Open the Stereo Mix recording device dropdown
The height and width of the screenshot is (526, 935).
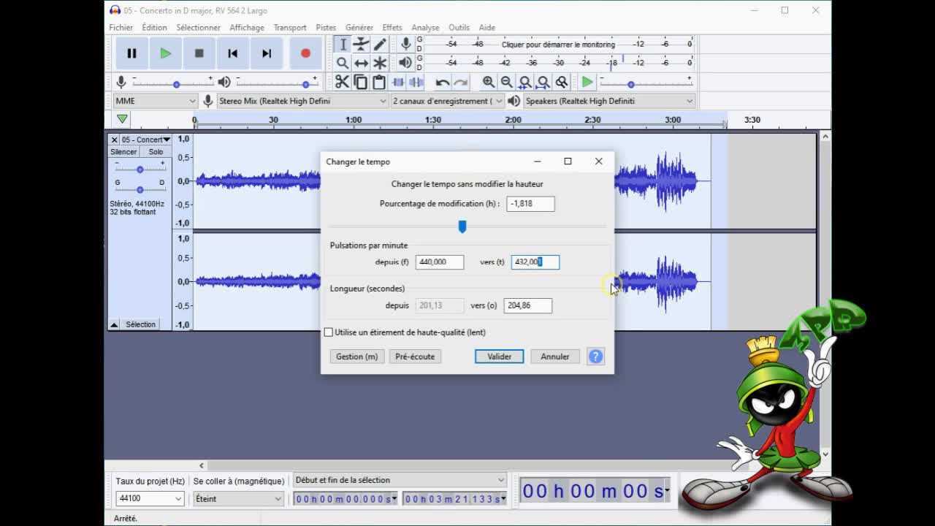click(x=302, y=101)
